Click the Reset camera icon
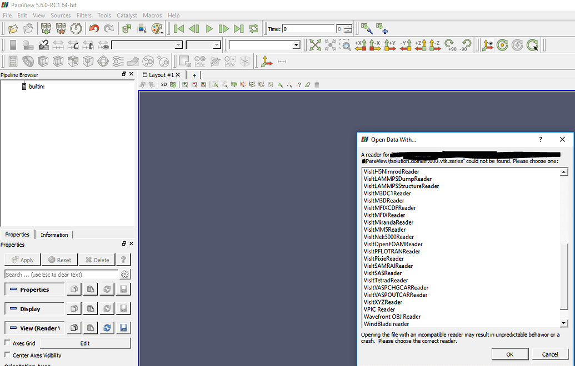Screen dimensions: 575x366 coord(315,45)
